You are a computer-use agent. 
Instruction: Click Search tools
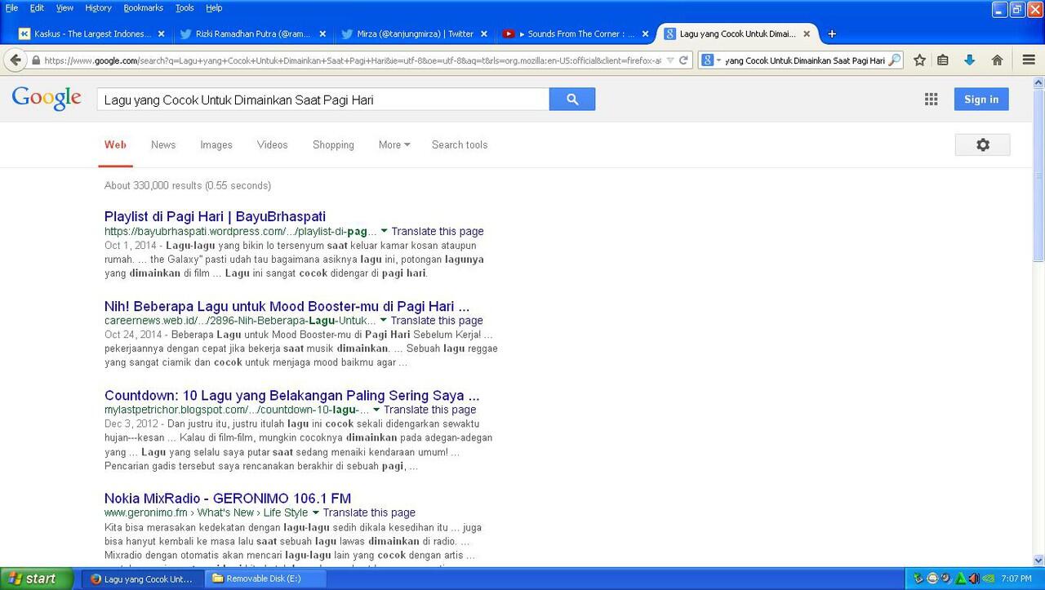(460, 144)
